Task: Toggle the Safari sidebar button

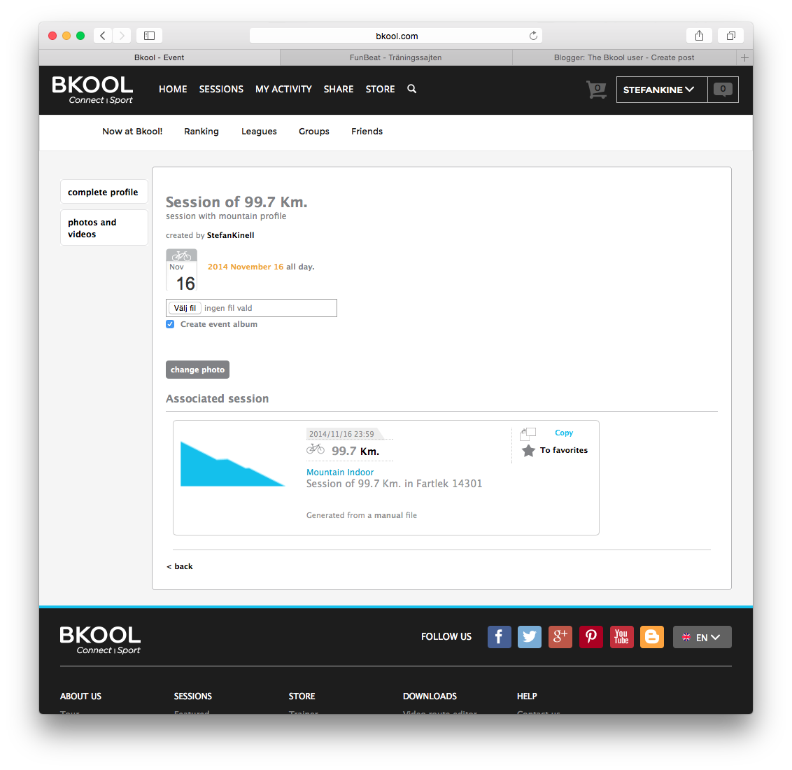Action: pyautogui.click(x=149, y=36)
